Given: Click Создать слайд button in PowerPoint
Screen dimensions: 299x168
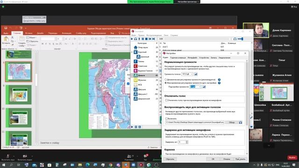Looking at the screenshot, I should coord(22,42).
